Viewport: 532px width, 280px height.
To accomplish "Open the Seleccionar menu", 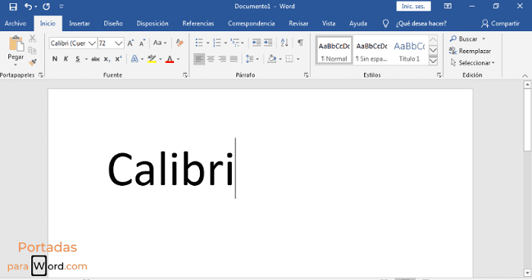I will click(473, 63).
